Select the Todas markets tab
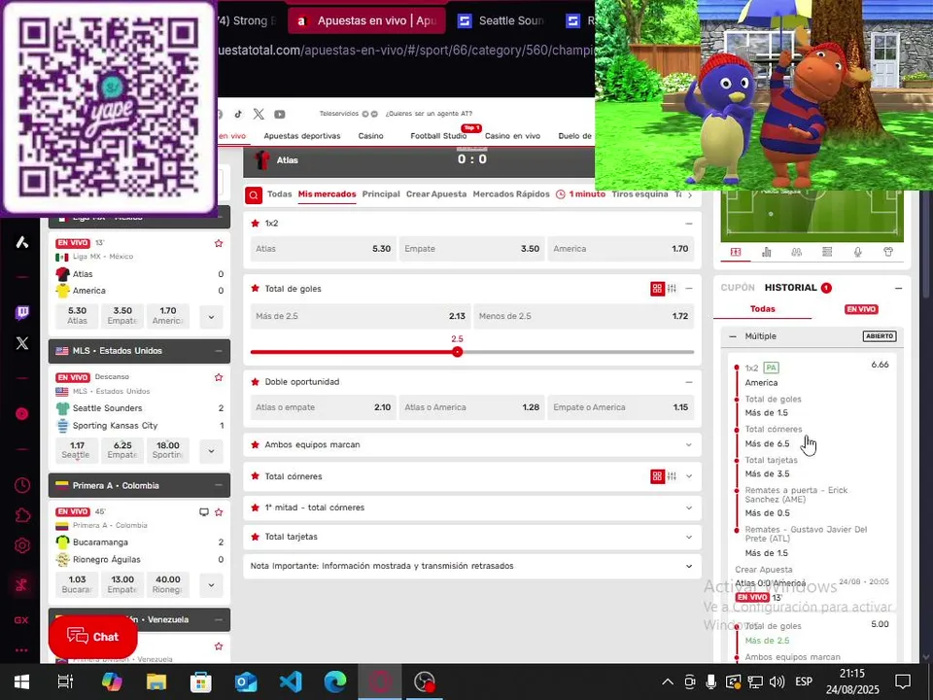 (x=279, y=194)
